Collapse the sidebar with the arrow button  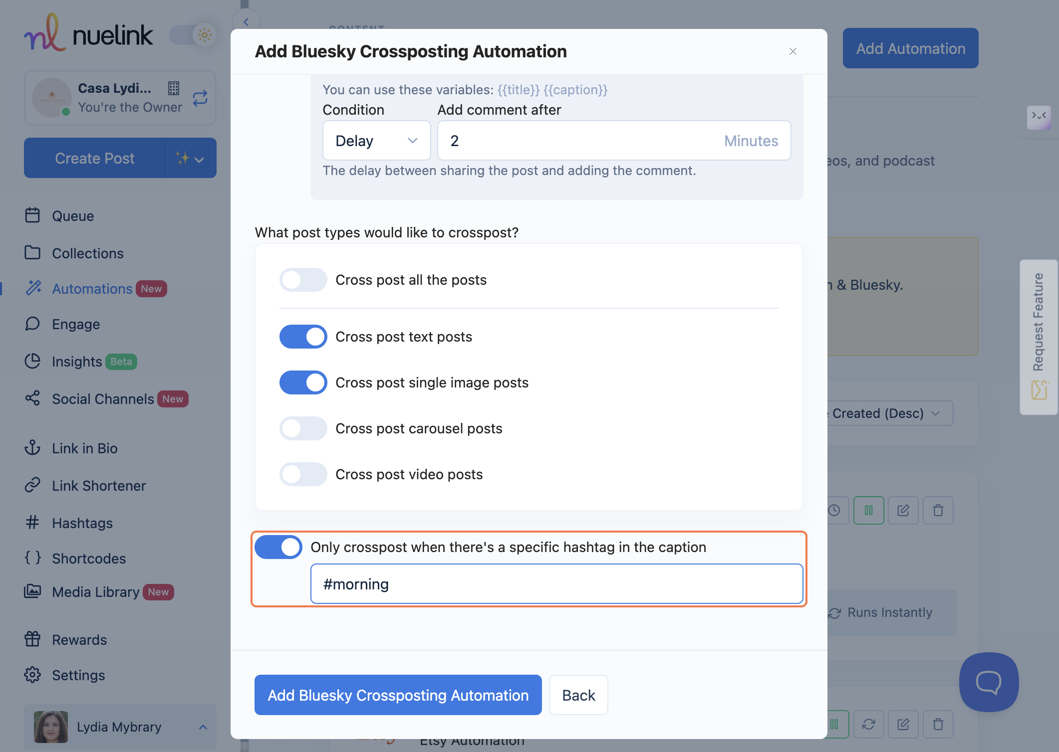click(x=246, y=22)
